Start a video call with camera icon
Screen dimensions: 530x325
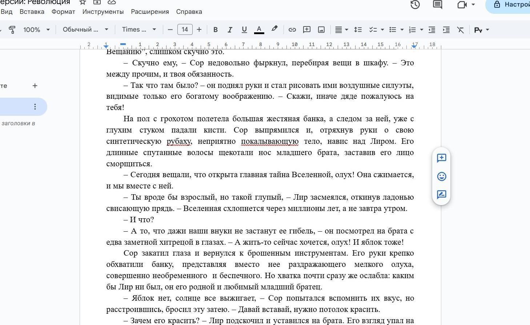click(x=462, y=5)
